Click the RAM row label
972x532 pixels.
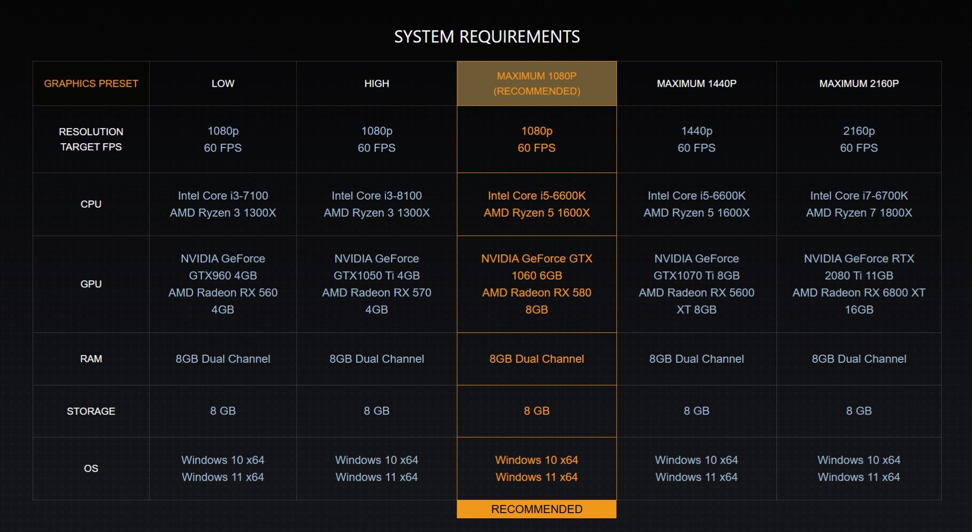point(91,359)
